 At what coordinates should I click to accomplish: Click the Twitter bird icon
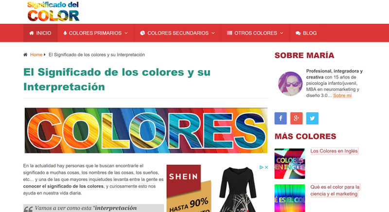pos(312,118)
